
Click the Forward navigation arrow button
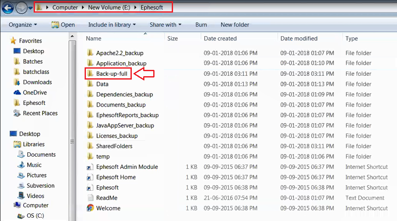point(21,8)
